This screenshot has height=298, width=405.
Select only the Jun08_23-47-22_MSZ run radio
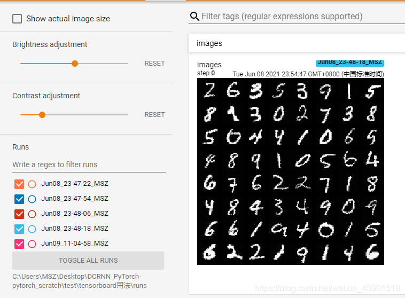tap(32, 184)
